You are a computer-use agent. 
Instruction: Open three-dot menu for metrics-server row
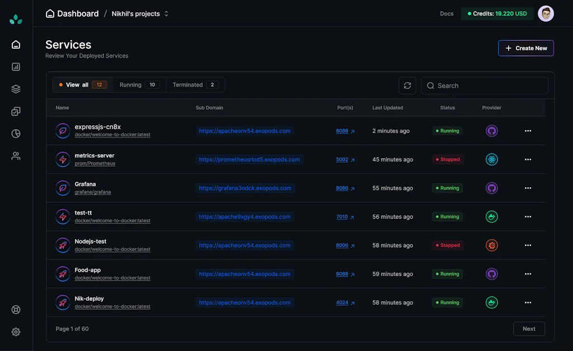[x=528, y=159]
